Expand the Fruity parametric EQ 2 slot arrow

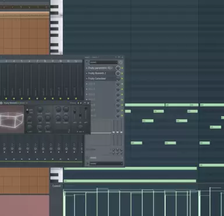[x=87, y=68]
